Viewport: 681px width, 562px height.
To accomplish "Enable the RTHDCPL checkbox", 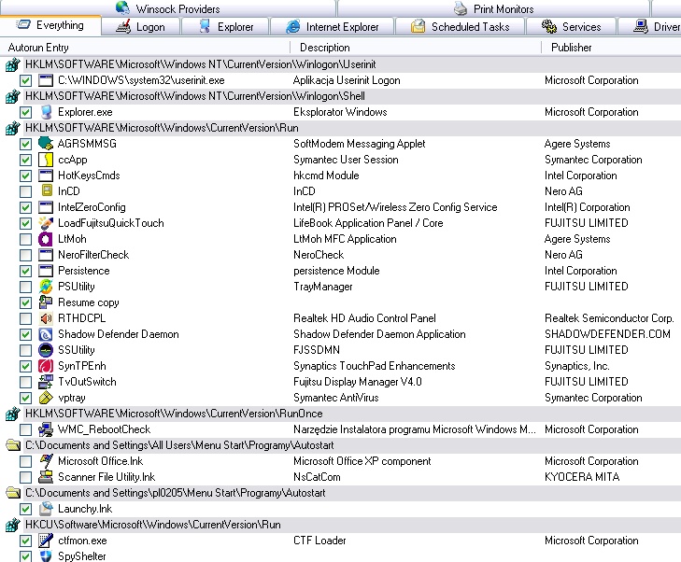I will 25,318.
